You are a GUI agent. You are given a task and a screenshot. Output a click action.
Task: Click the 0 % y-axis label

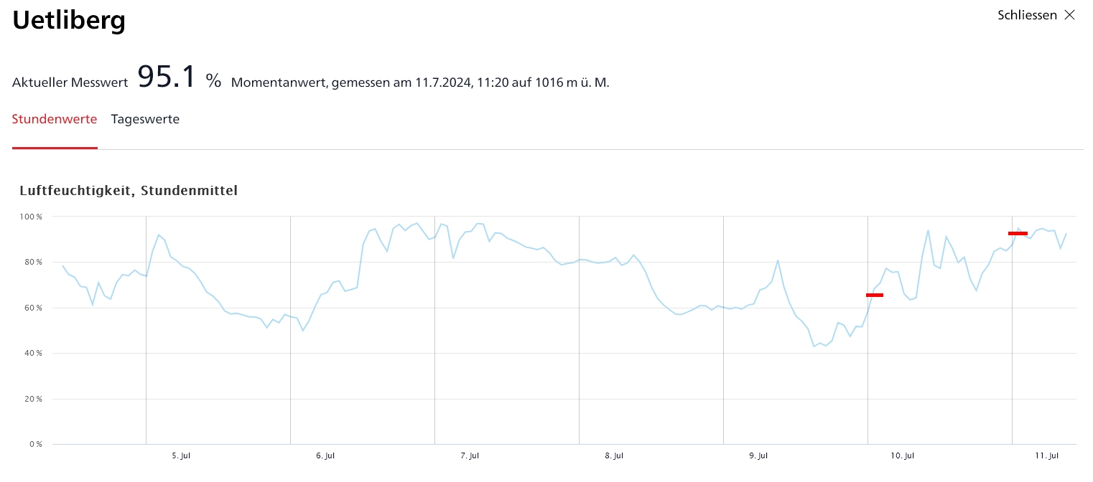coord(36,445)
